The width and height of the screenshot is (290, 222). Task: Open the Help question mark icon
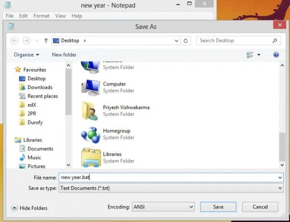pos(276,55)
